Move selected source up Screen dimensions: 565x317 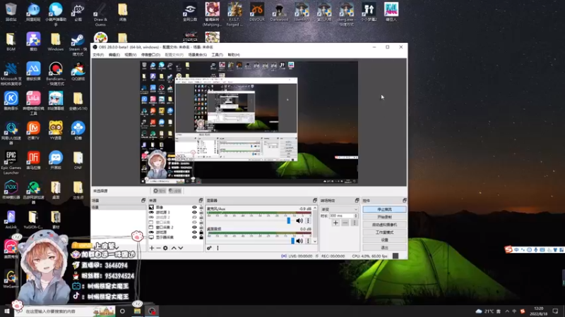tap(174, 248)
